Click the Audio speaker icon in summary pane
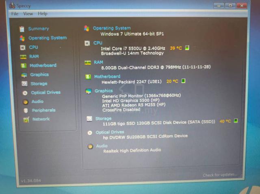This screenshot has height=194, width=260. (x=90, y=146)
